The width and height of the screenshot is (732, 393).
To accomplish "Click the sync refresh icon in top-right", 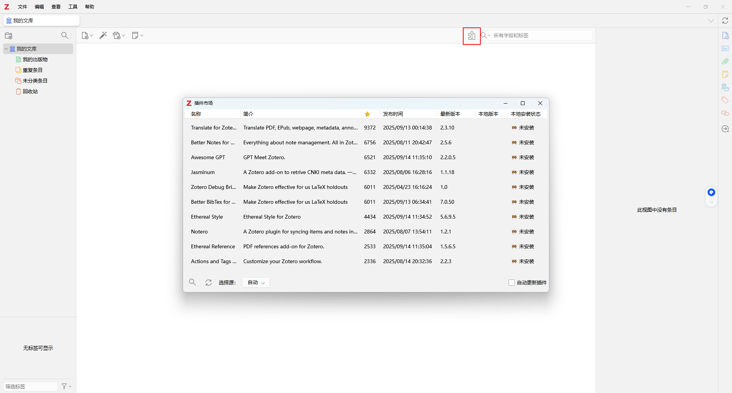I will pos(725,21).
